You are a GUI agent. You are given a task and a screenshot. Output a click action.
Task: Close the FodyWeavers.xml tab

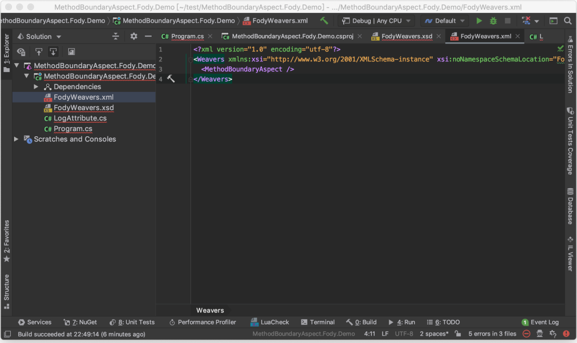[x=517, y=36]
